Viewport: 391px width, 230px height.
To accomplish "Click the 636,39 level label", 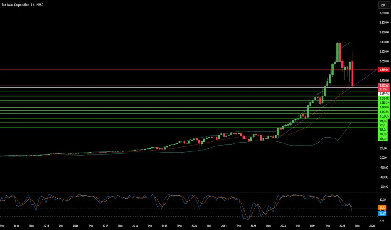I will click(x=383, y=139).
